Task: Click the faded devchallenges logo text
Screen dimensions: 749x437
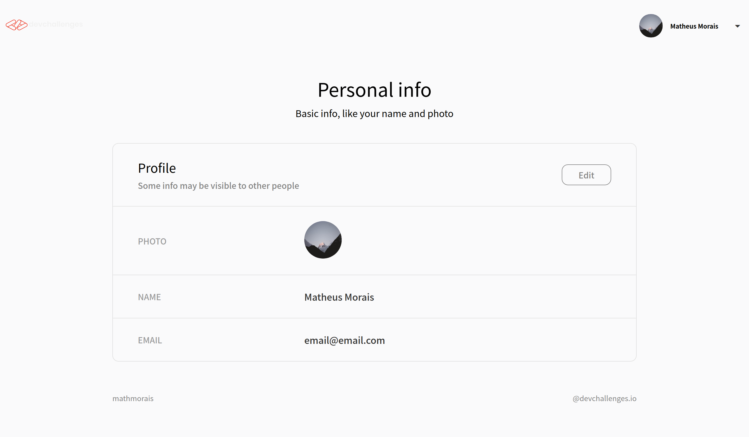Action: tap(56, 24)
